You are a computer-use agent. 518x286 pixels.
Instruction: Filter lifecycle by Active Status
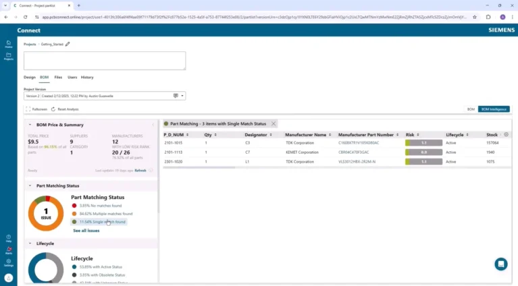tap(97, 267)
